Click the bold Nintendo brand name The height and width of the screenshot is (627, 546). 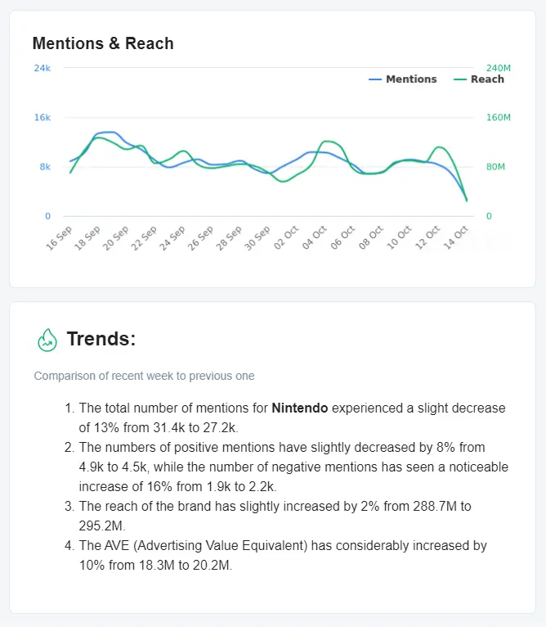point(300,408)
